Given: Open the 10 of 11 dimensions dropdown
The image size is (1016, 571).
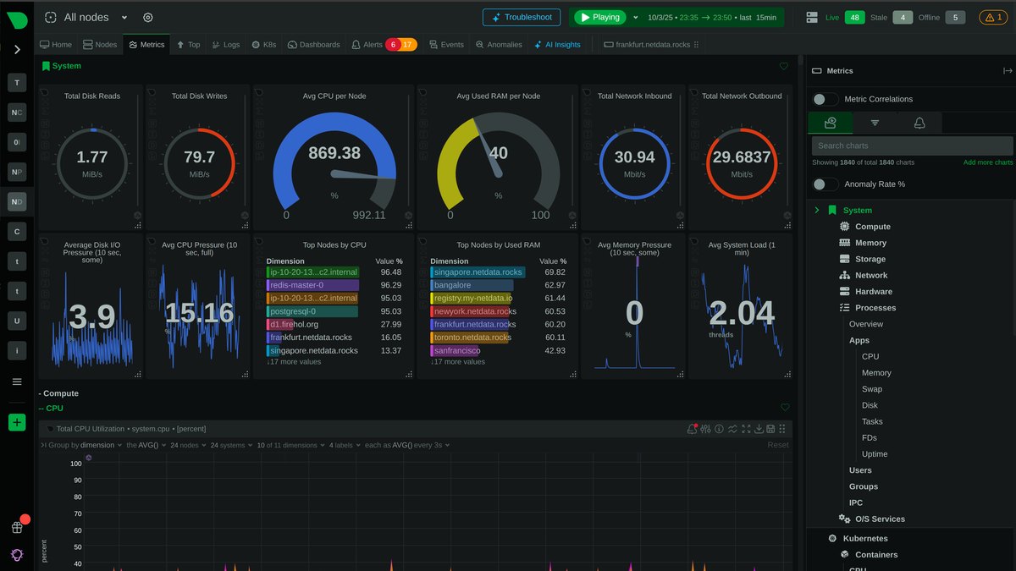Looking at the screenshot, I should click(290, 445).
